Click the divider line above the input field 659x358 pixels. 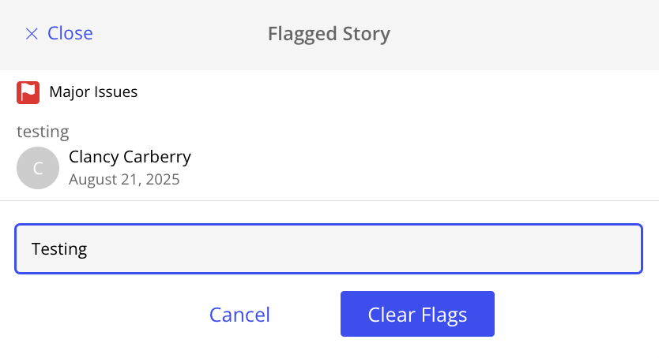[329, 201]
